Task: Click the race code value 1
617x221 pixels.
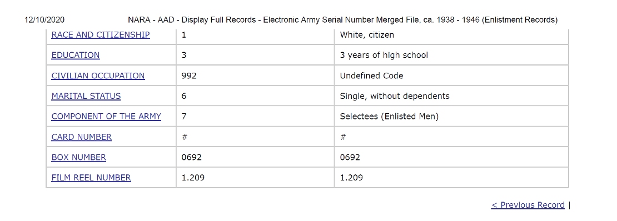Action: coord(184,34)
